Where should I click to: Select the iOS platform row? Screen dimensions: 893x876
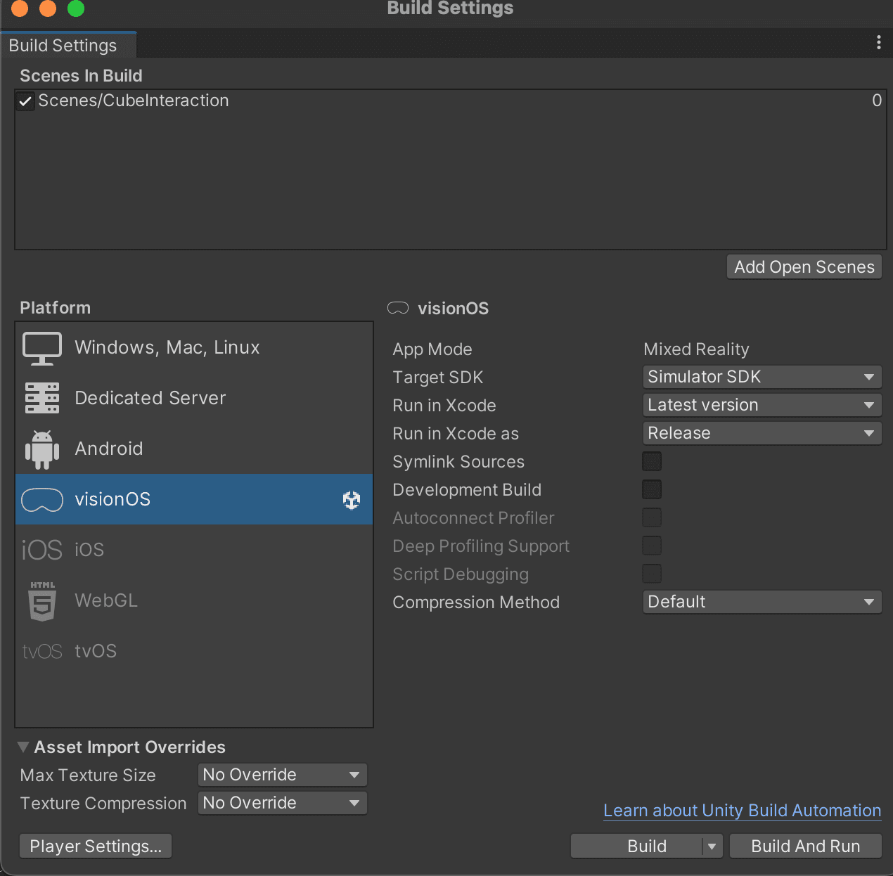(x=194, y=550)
